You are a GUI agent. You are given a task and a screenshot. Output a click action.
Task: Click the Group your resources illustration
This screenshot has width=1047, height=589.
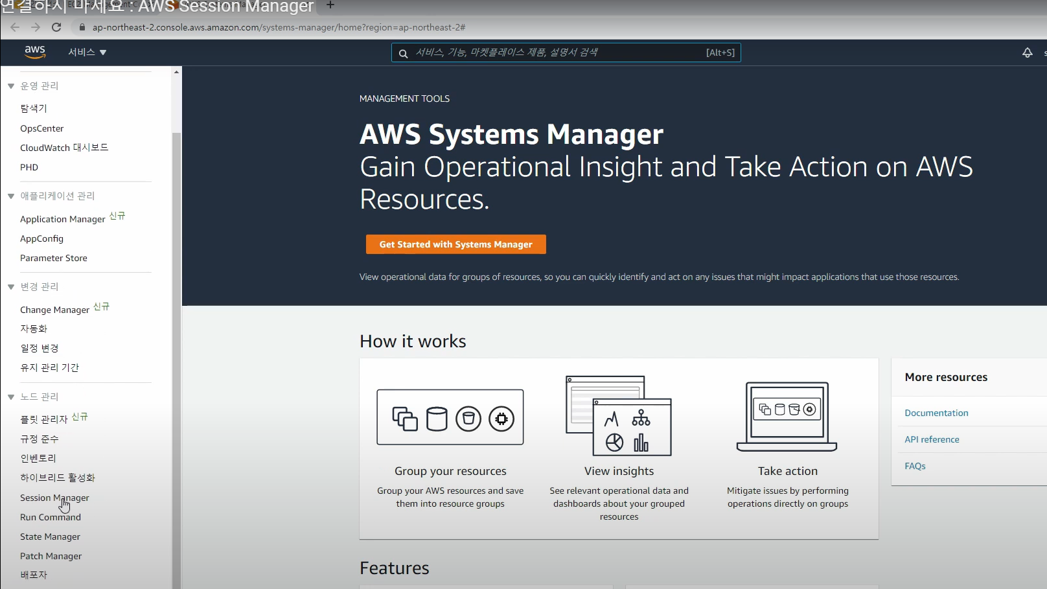click(x=450, y=417)
